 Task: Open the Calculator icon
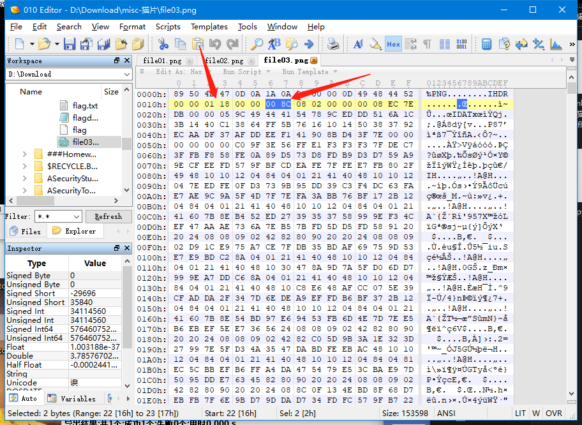pyautogui.click(x=486, y=44)
